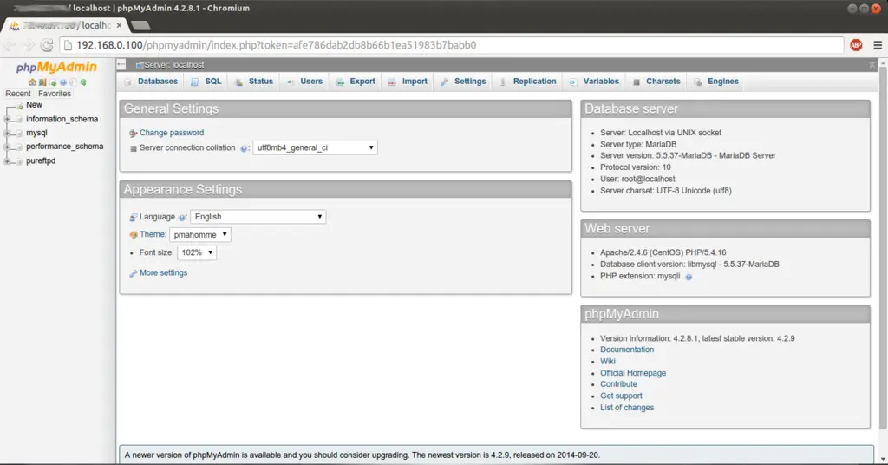Click the Theme palette icon
Screen dimensions: 888x465
point(134,235)
